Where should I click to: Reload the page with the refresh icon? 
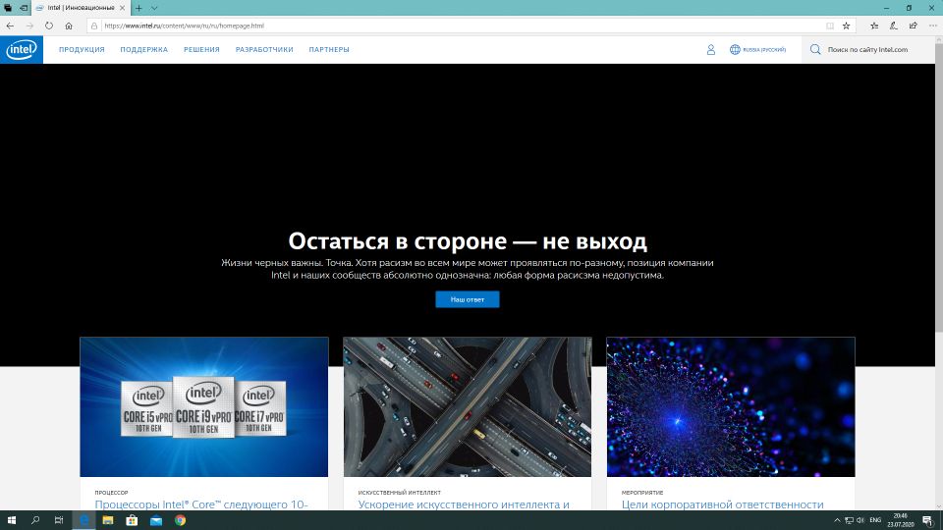(x=49, y=26)
